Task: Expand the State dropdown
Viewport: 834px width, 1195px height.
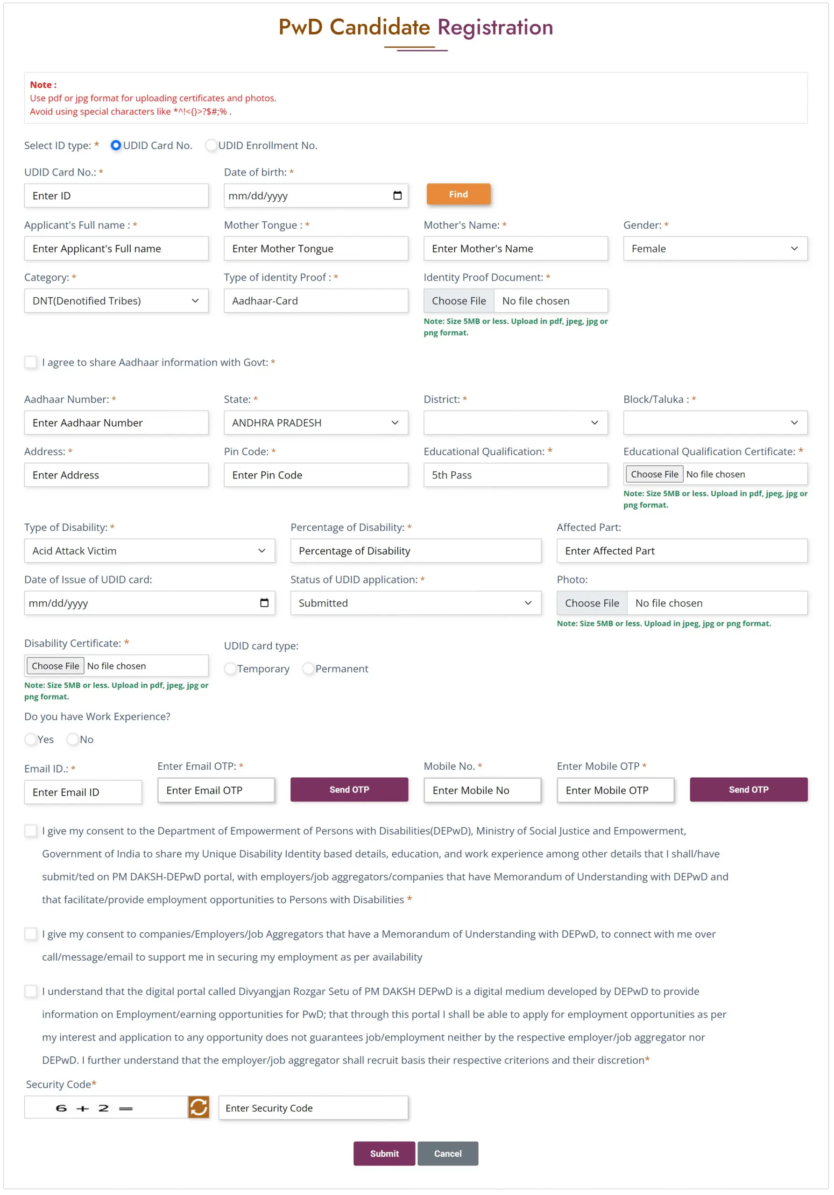Action: coord(316,422)
